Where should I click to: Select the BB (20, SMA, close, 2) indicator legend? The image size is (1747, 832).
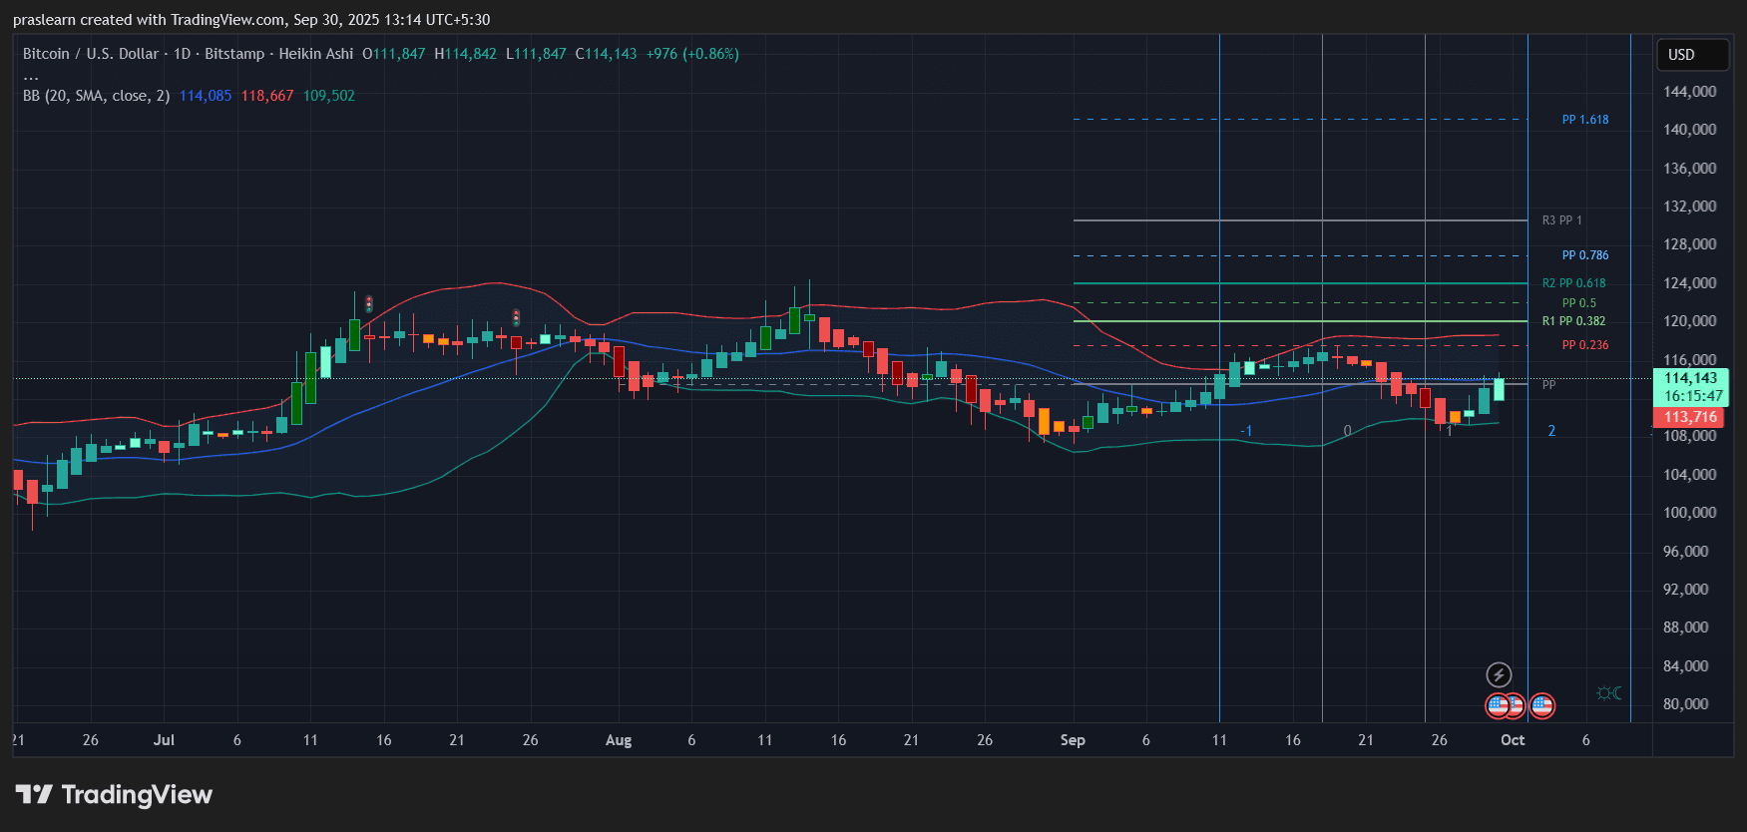click(96, 96)
